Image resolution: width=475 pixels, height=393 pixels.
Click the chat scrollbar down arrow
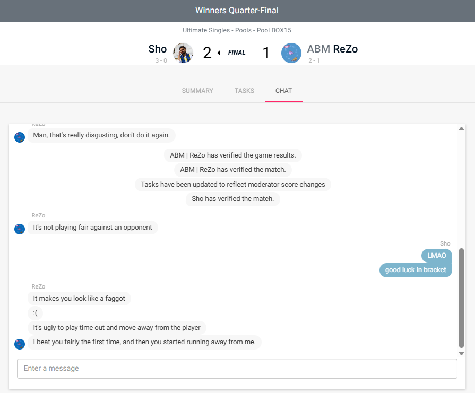click(x=461, y=353)
